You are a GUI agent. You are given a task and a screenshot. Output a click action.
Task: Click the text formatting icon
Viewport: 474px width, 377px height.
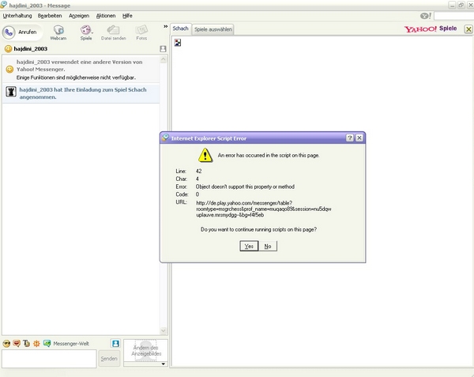[27, 344]
